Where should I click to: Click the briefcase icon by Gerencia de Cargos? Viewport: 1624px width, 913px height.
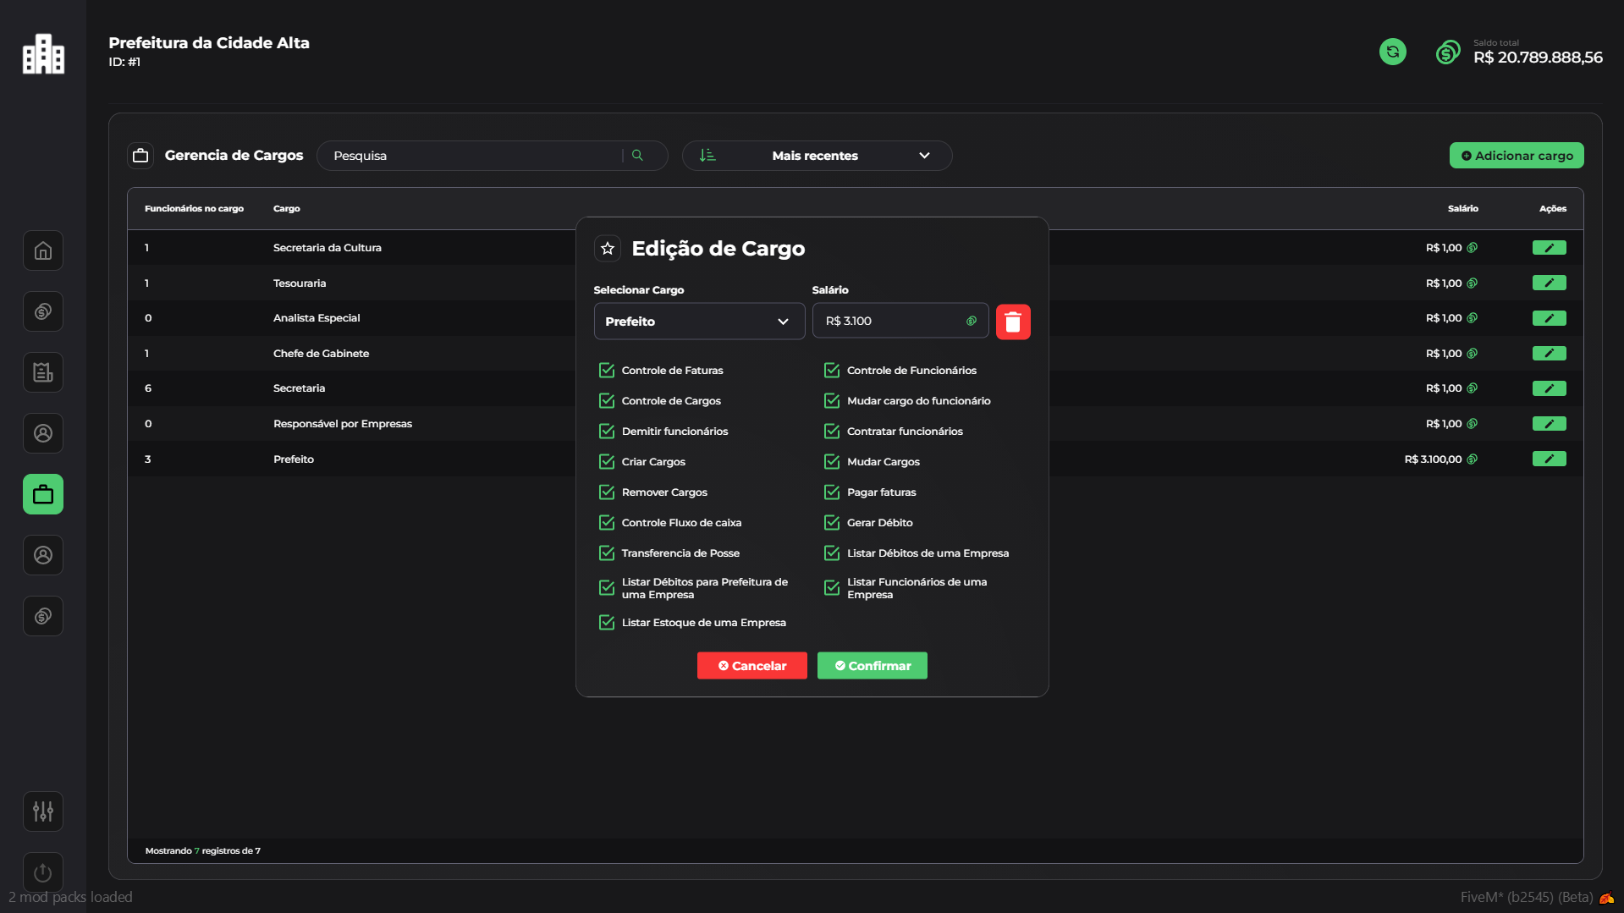click(140, 156)
